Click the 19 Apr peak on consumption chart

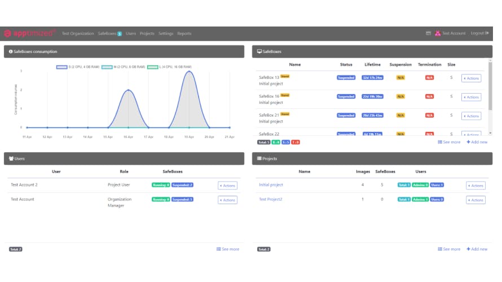pos(189,72)
